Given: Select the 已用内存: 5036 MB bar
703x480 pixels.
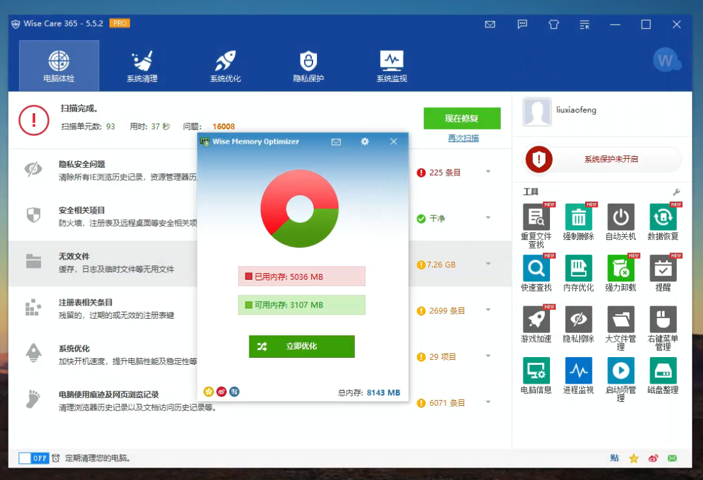Looking at the screenshot, I should tap(302, 276).
